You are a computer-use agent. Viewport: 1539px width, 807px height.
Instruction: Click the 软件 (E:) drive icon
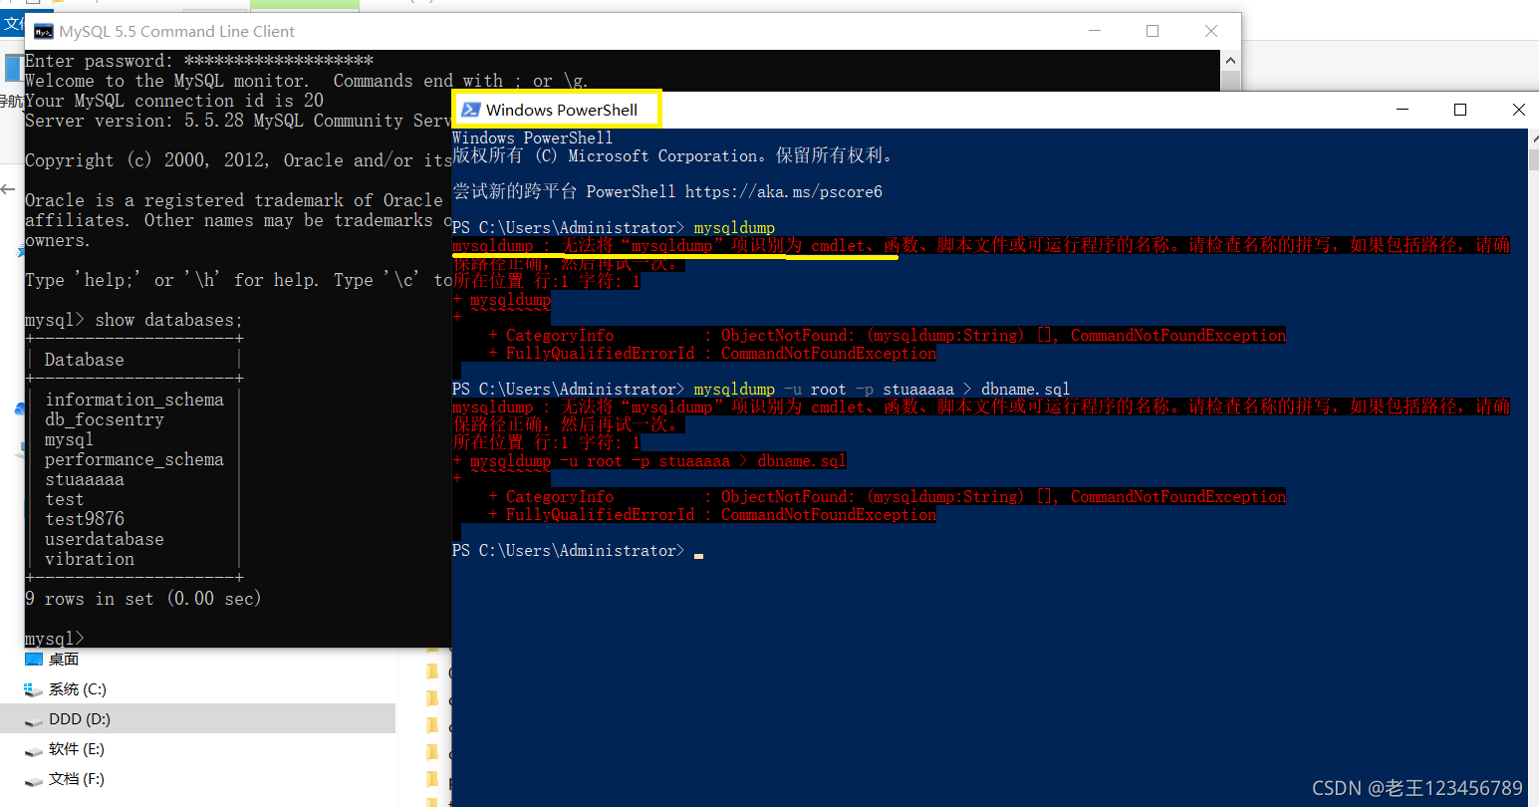(34, 749)
